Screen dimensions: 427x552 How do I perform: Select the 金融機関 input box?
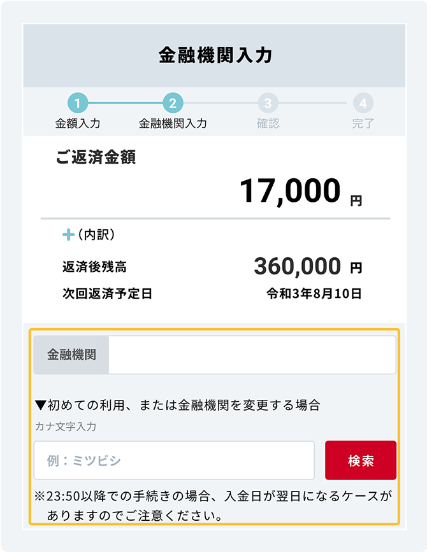[x=252, y=355]
